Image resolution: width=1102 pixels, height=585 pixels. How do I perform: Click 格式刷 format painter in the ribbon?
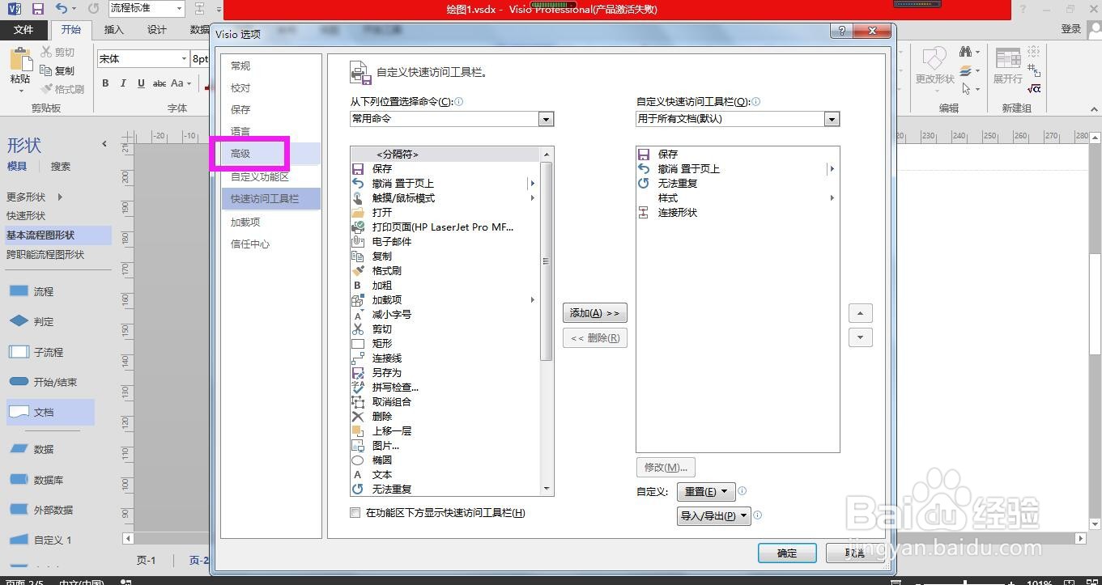pos(62,89)
